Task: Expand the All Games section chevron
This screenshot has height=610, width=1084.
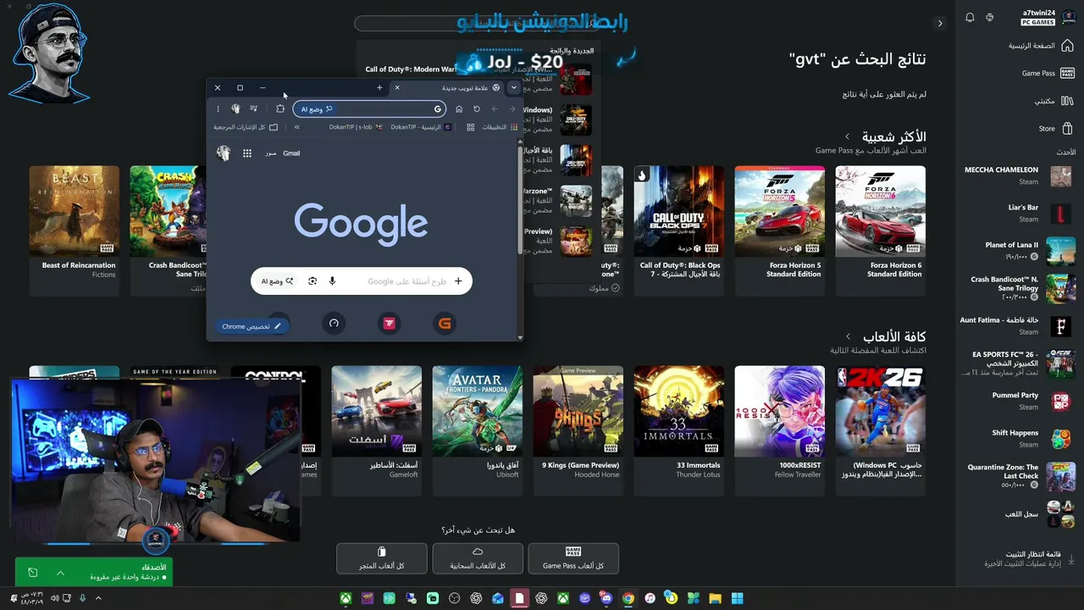Action: coord(848,336)
